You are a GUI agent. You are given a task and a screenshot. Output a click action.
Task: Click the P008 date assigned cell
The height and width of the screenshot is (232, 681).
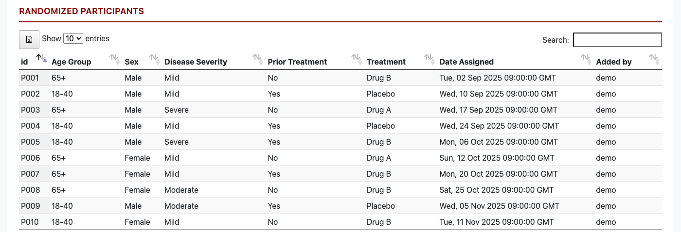[496, 190]
